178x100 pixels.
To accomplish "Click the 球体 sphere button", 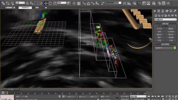I will 159,32.
